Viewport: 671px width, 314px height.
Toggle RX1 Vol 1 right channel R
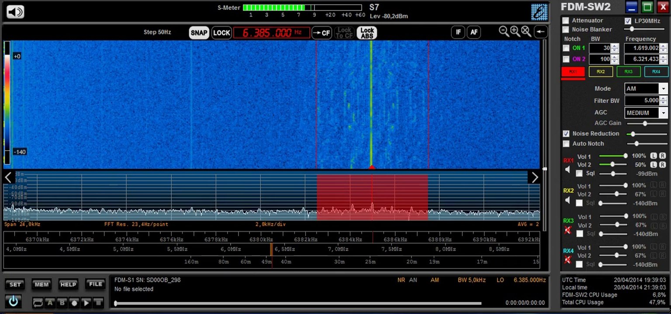[662, 156]
